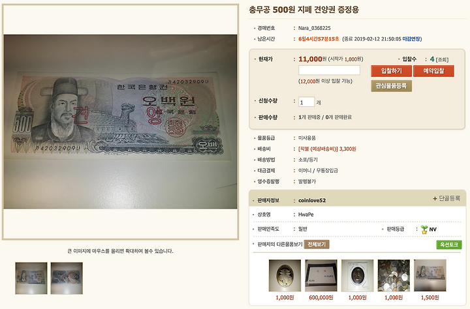Open the framed item priced 600,000원

click(x=321, y=276)
